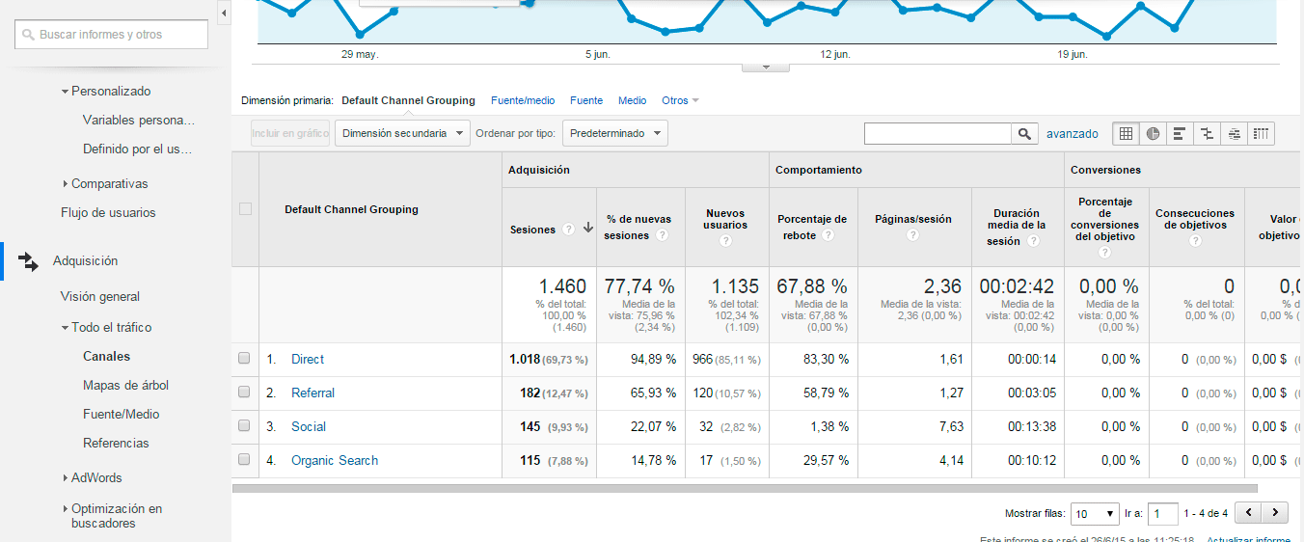Expand the AdWords section in sidebar
Image resolution: width=1304 pixels, height=542 pixels.
click(x=95, y=477)
